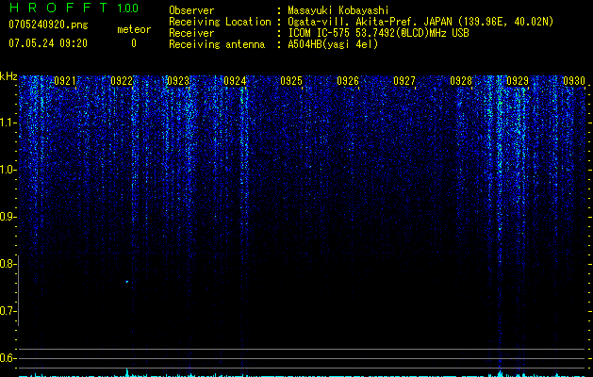Click the date stamp 07.05.24 09:20

pos(48,43)
